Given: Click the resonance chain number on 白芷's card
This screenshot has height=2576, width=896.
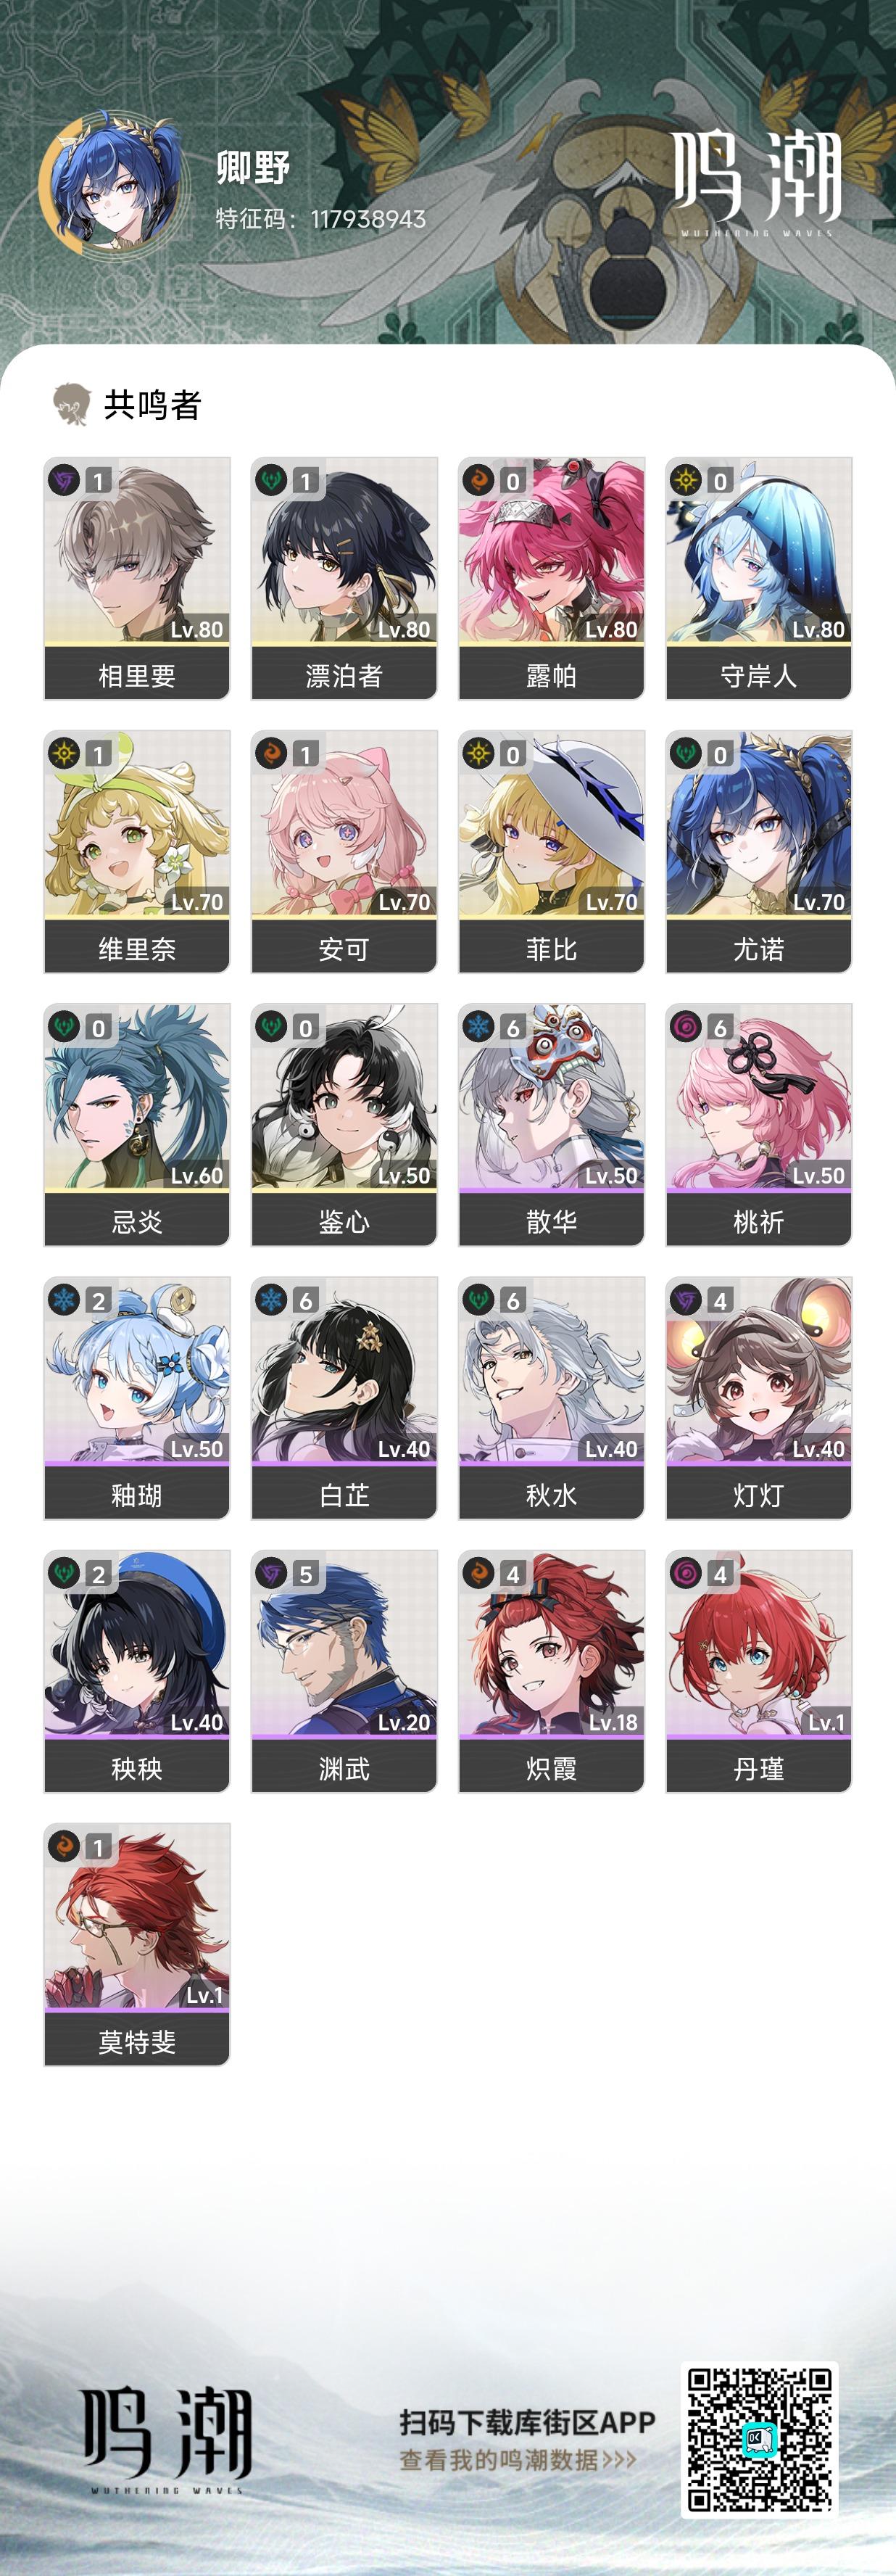Looking at the screenshot, I should click(x=305, y=1300).
